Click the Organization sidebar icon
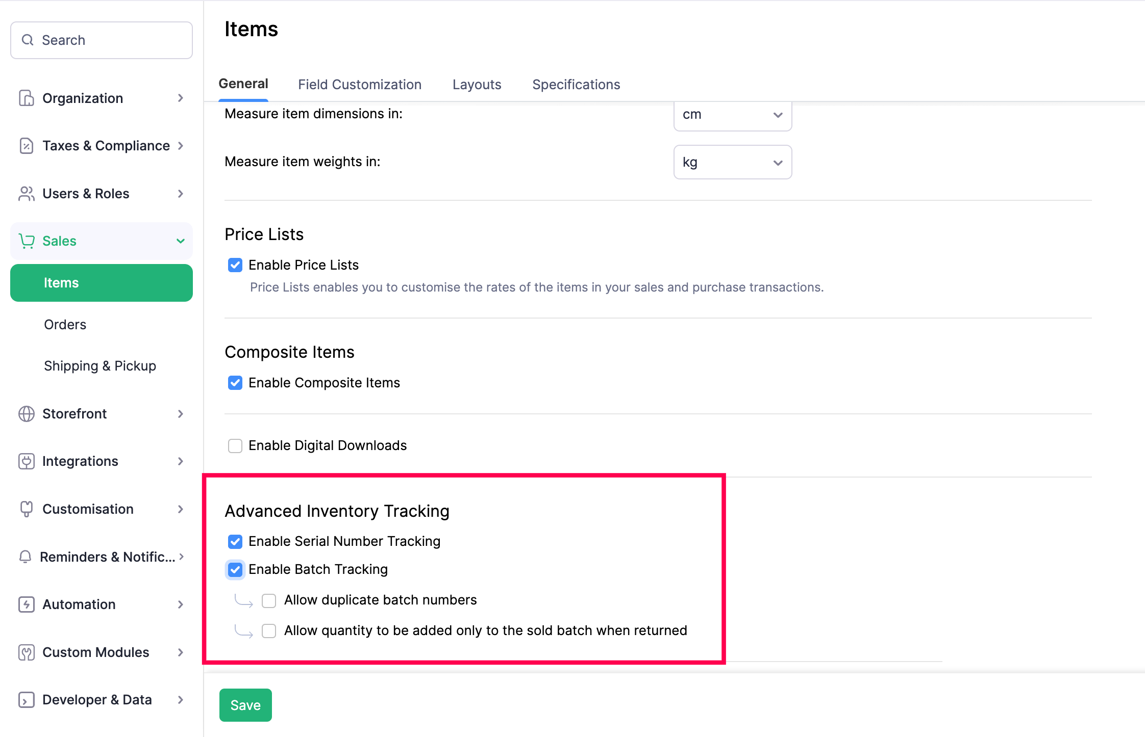This screenshot has width=1145, height=737. 26,98
